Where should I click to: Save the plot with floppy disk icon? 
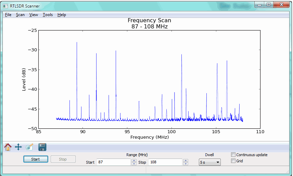42,147
